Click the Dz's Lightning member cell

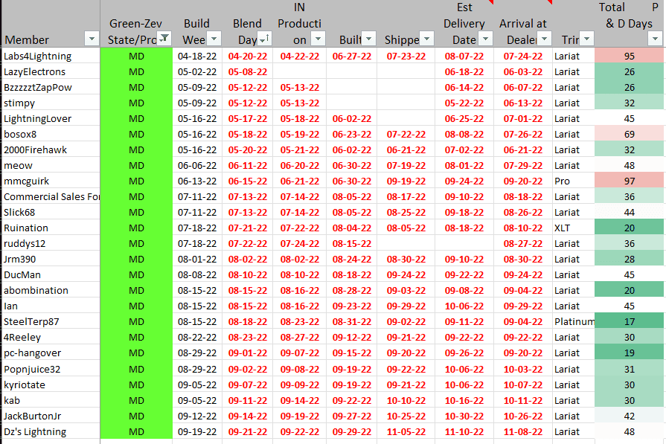click(x=51, y=431)
